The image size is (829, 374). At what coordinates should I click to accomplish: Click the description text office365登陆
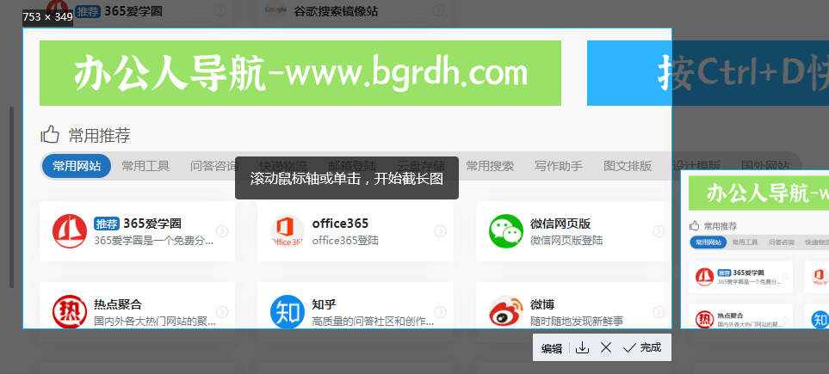click(345, 241)
